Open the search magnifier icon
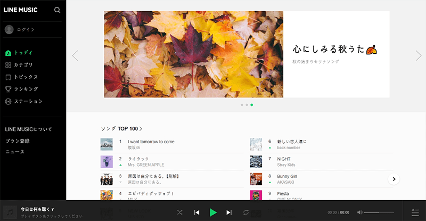Image resolution: width=426 pixels, height=221 pixels. point(57,10)
